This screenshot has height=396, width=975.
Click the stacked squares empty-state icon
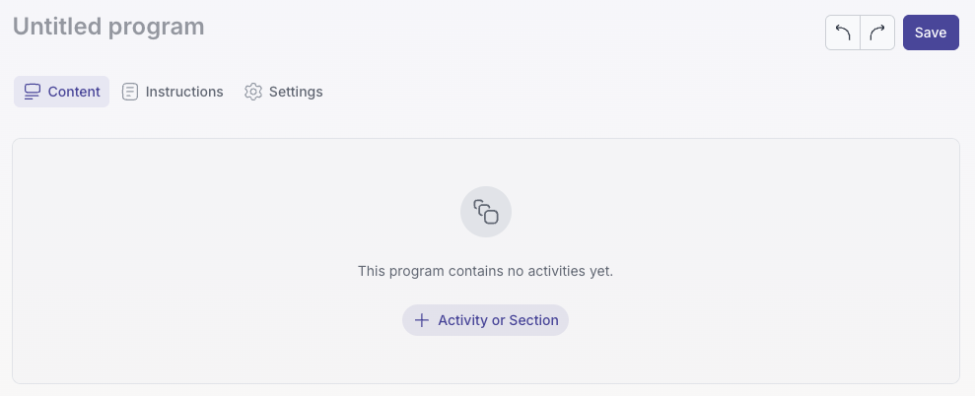pos(486,212)
